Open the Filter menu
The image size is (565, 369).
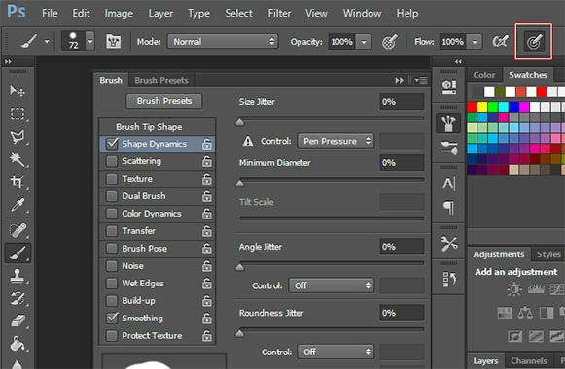pos(279,14)
